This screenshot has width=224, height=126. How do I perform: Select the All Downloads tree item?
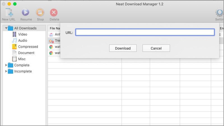(x=25, y=28)
